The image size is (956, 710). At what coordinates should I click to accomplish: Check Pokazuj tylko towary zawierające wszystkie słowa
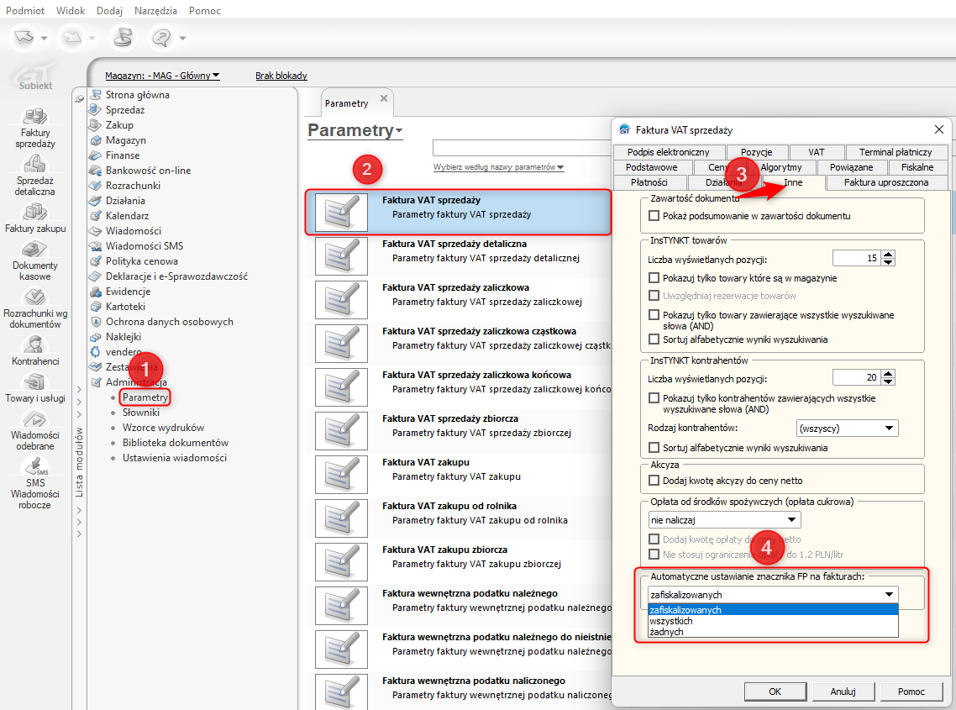[x=654, y=315]
